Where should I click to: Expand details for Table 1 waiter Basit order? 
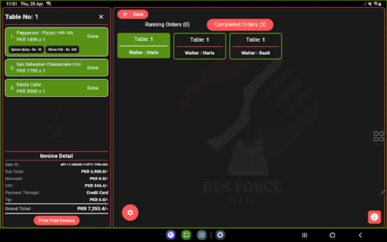point(255,46)
